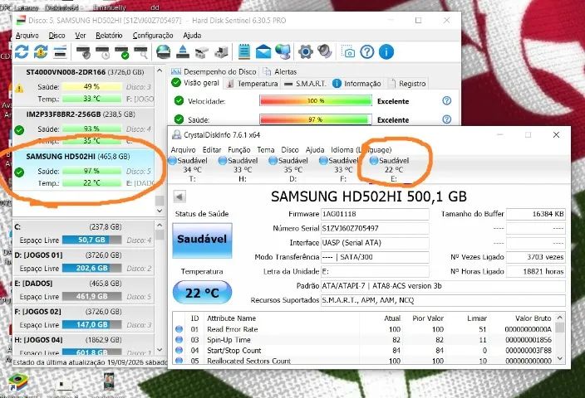Click refresh icon with warning badge
Screen dimensions: 585x398
click(41, 51)
